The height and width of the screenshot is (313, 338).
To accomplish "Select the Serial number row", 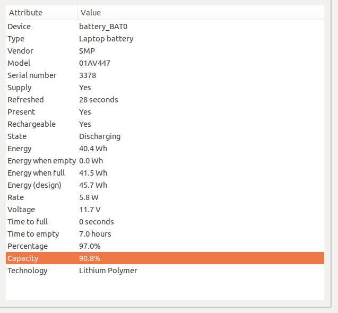I will (x=165, y=75).
